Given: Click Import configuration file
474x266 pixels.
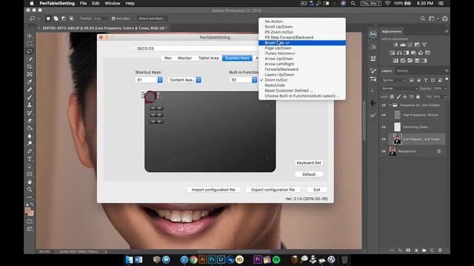Looking at the screenshot, I should pyautogui.click(x=213, y=190).
